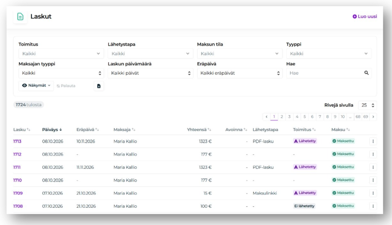Click due date 10.11.2026 cell
Viewport: 392px width, 225px height.
86,141
